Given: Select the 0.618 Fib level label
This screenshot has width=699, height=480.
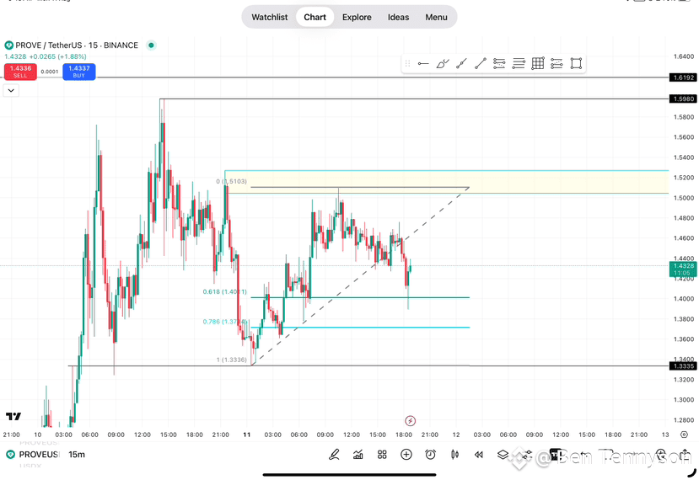Looking at the screenshot, I should pyautogui.click(x=224, y=291).
